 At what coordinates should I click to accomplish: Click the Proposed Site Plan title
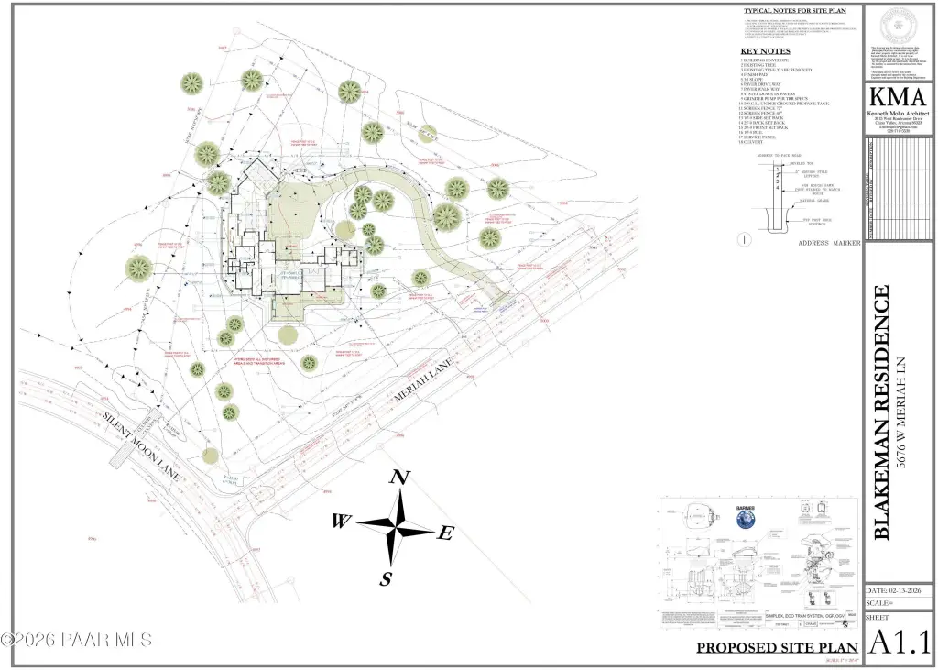click(777, 647)
